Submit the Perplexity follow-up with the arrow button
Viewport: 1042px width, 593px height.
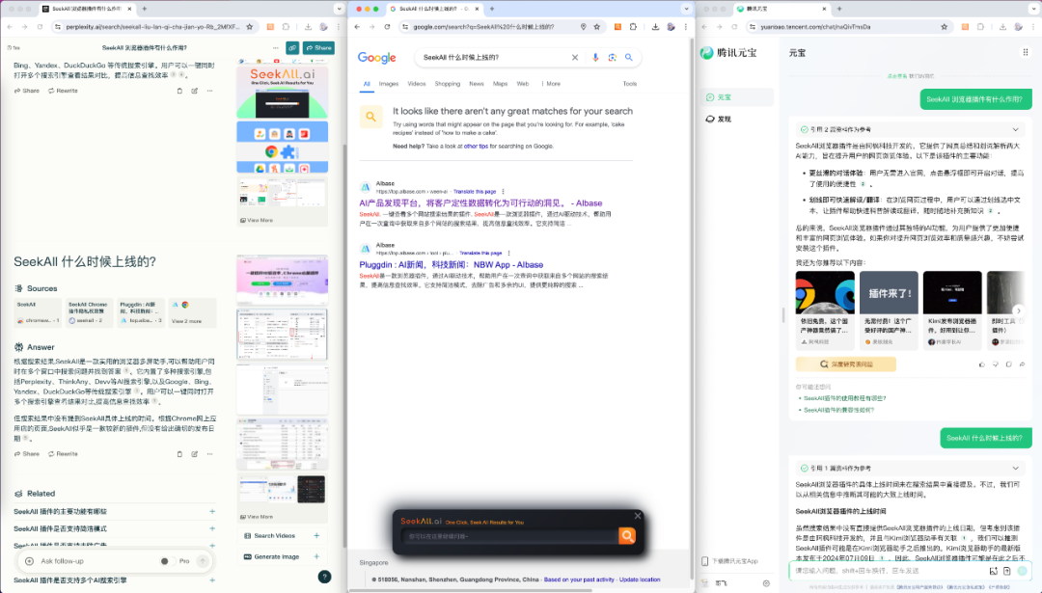tap(203, 561)
